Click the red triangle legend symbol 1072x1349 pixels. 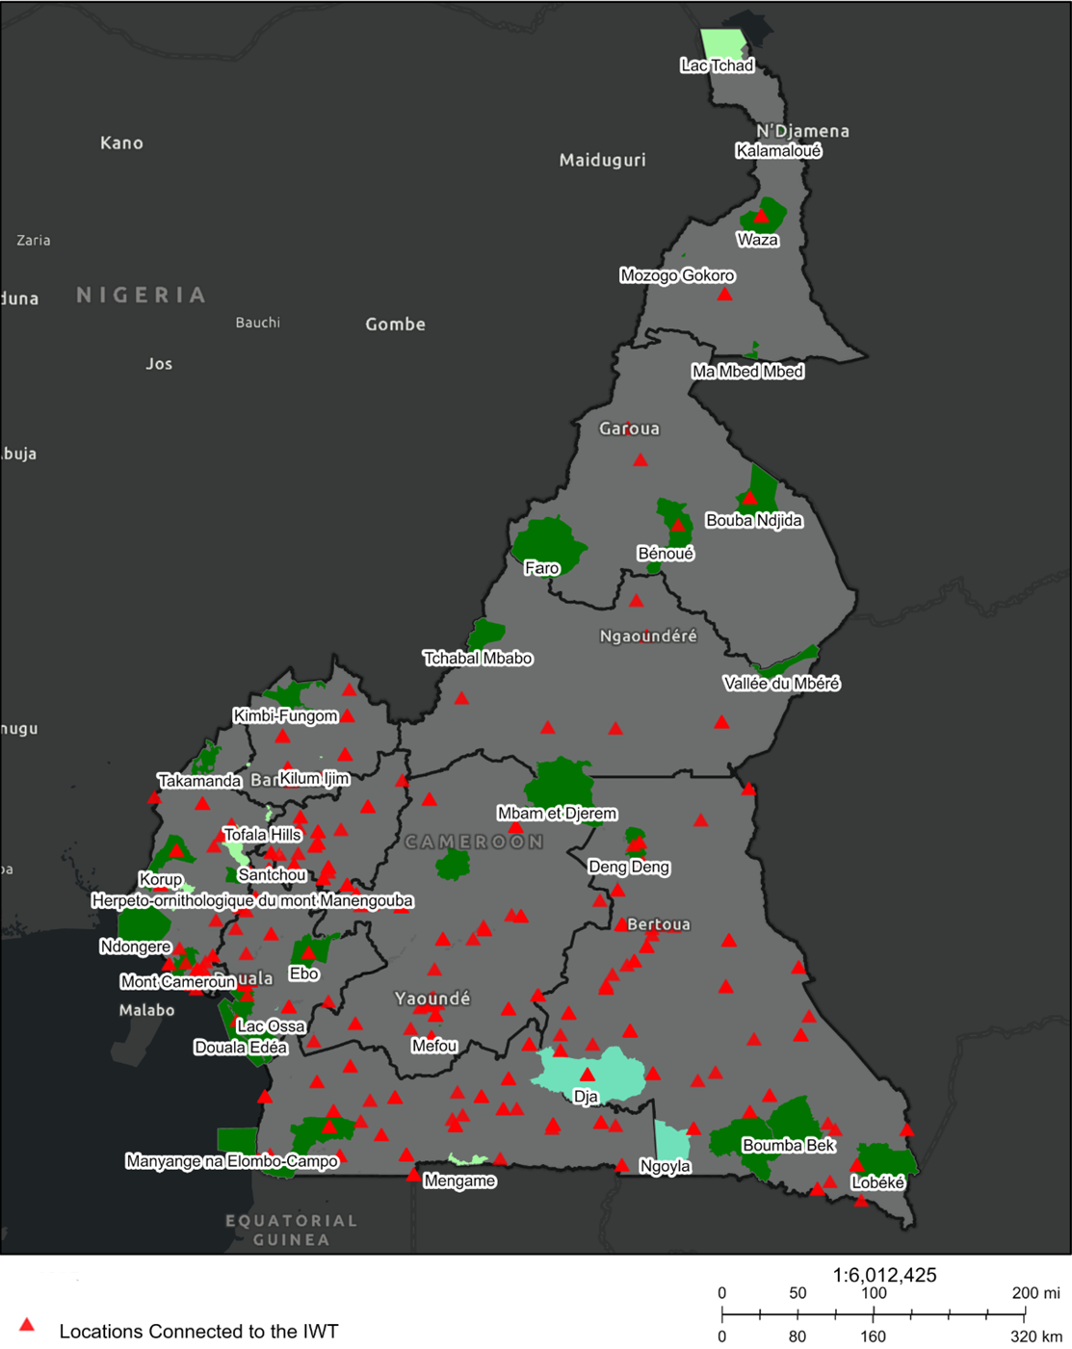[28, 1326]
